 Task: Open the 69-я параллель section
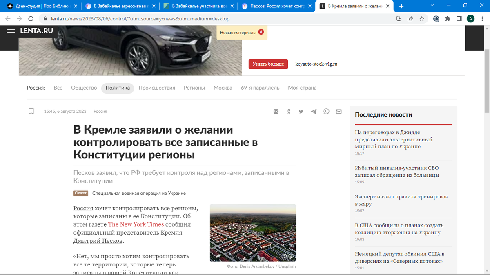tap(260, 88)
